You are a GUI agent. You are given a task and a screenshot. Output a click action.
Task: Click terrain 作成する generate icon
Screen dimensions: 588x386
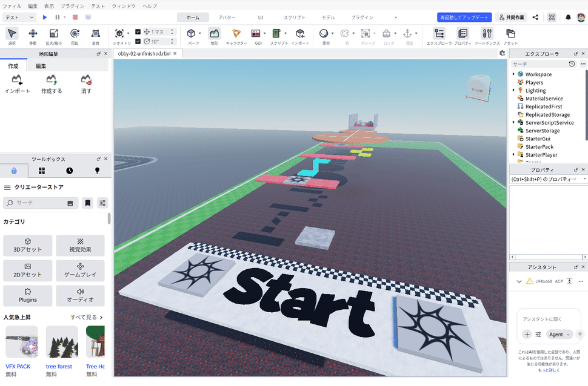point(52,80)
